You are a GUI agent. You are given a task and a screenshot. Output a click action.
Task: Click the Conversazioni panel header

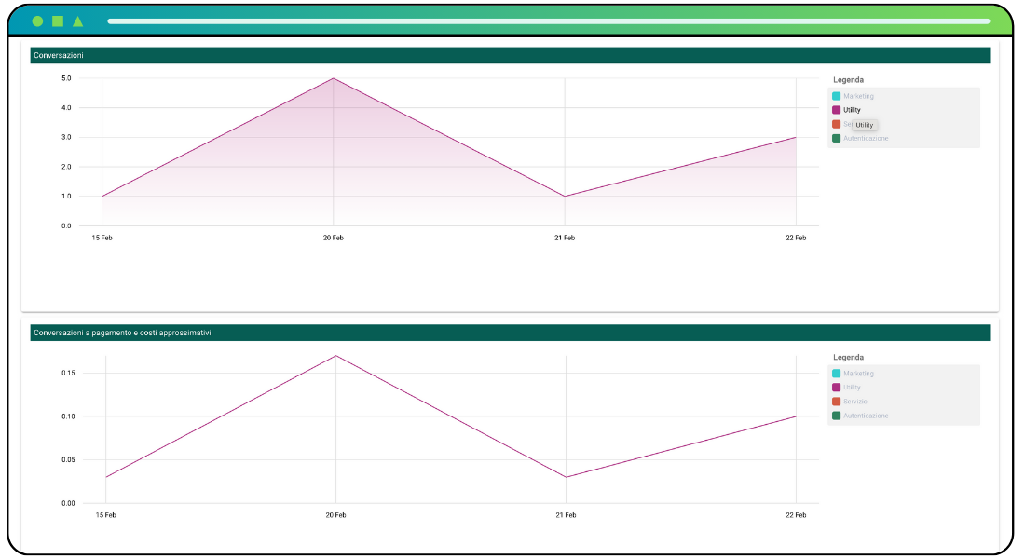[x=510, y=56]
